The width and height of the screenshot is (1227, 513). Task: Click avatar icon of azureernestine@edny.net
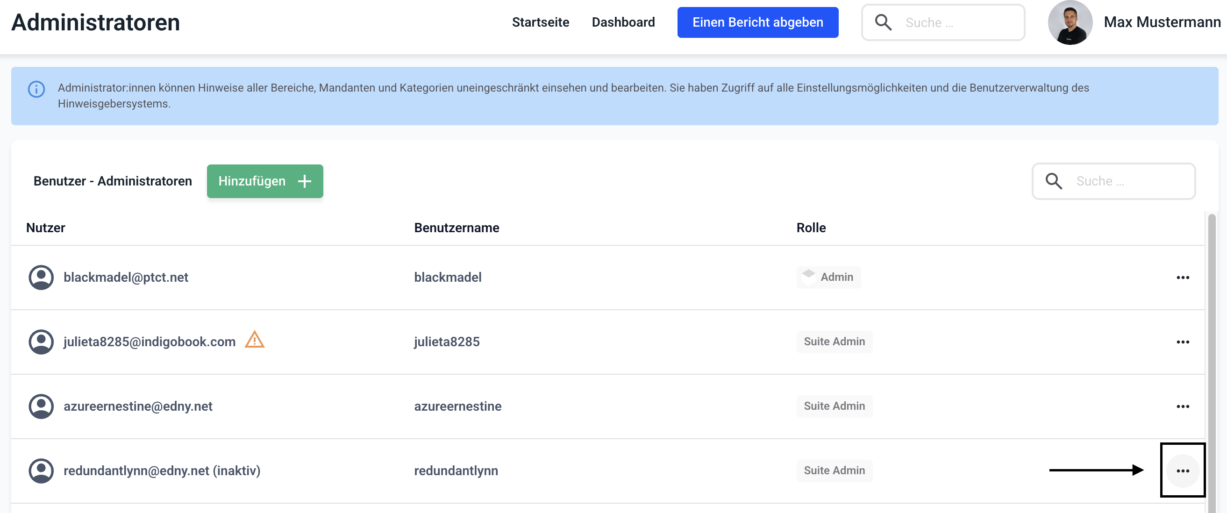[x=41, y=406]
